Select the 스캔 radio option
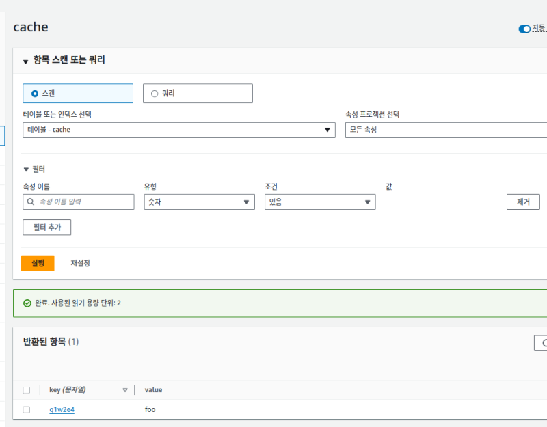The image size is (547, 427). point(35,94)
